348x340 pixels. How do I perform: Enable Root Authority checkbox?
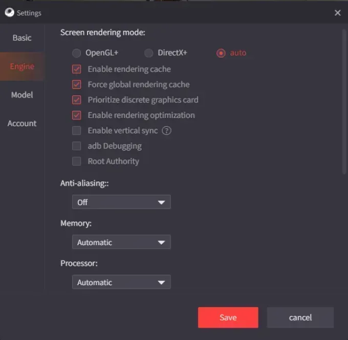click(77, 162)
